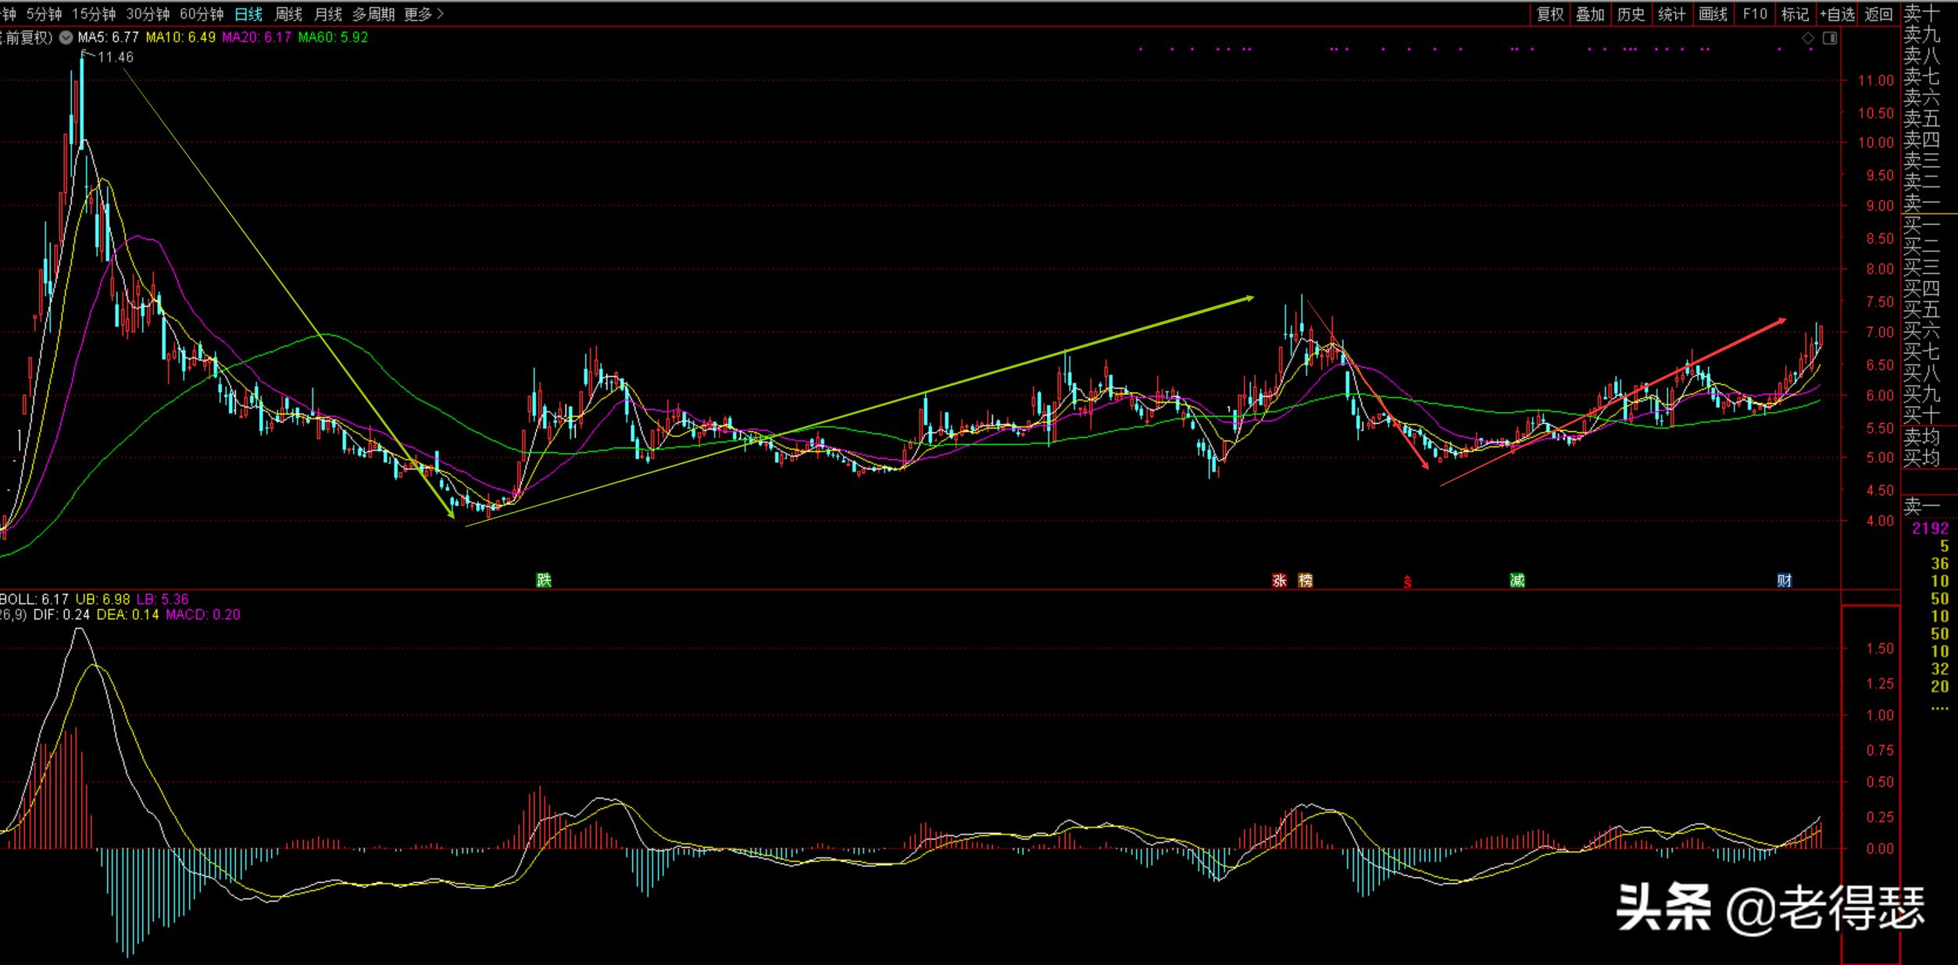The width and height of the screenshot is (1958, 965).
Task: Switch to the 周线 weekly tab
Action: tap(288, 14)
